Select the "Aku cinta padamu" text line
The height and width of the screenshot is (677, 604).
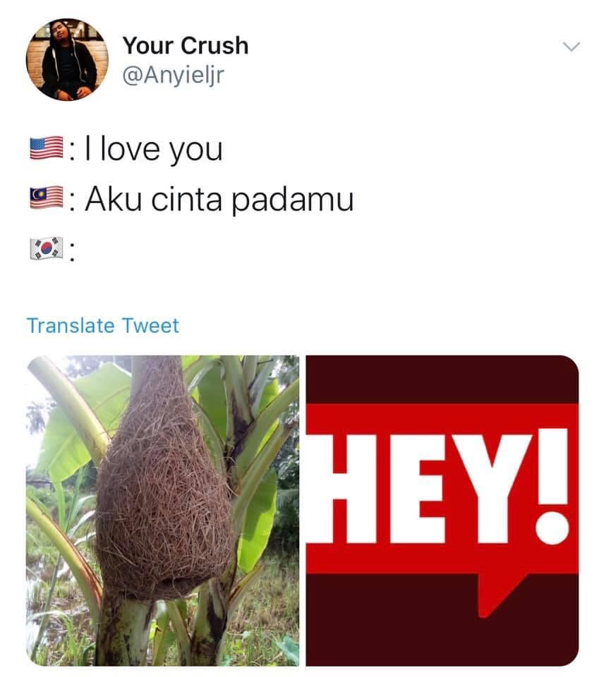[219, 200]
